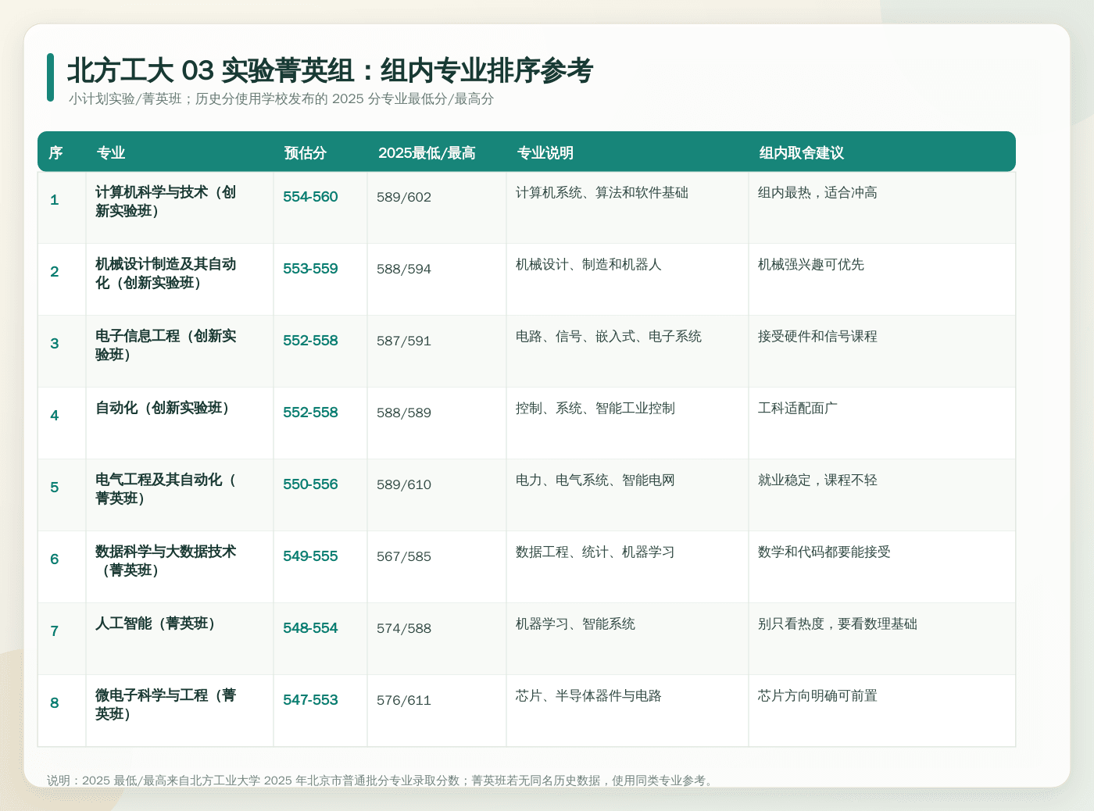Click the 组内取舍建议 column header
1094x811 pixels.
(x=802, y=153)
